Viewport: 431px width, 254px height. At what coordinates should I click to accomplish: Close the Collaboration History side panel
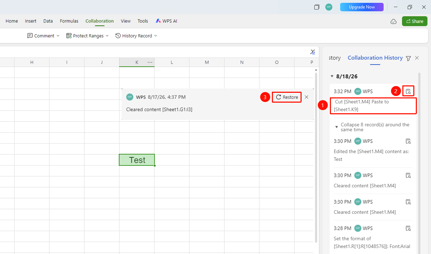click(x=417, y=58)
